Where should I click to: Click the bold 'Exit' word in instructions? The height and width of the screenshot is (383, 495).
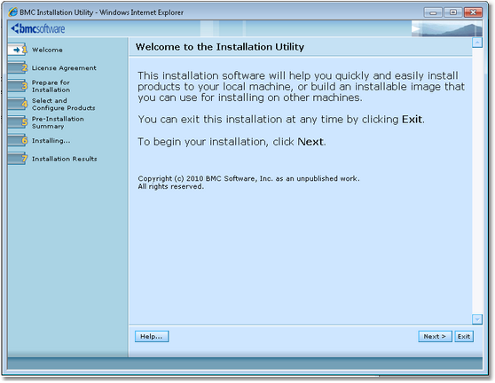click(412, 120)
